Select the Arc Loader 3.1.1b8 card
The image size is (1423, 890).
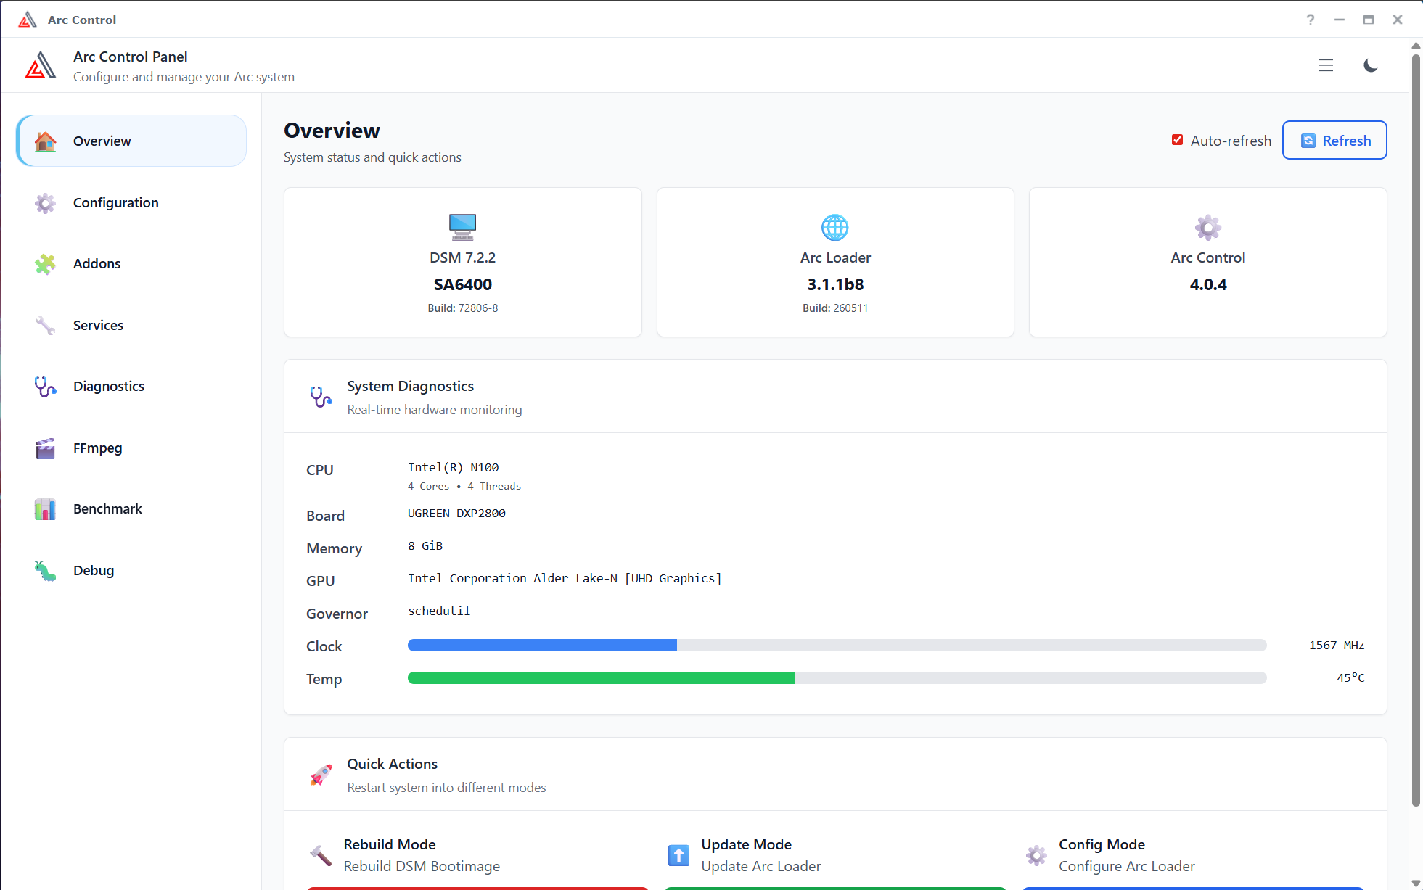point(835,262)
